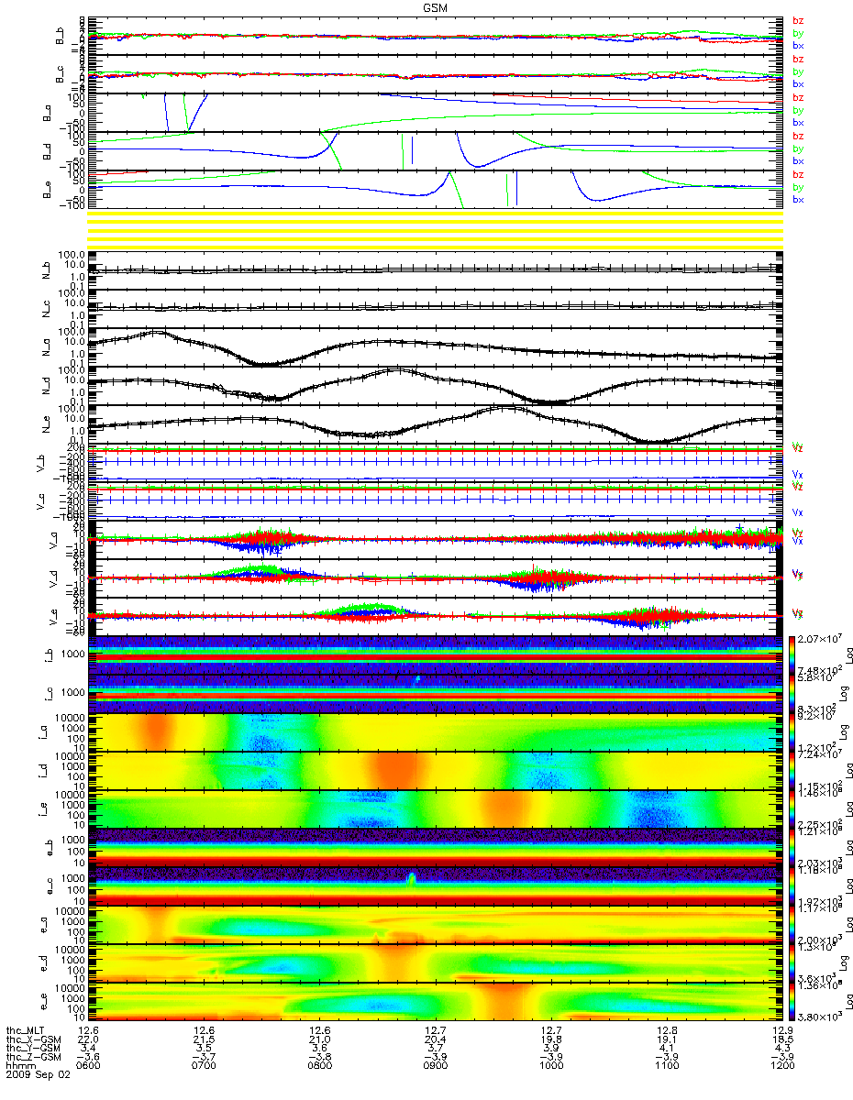This screenshot has height=1100, width=853.
Task: Select the 1200 time tick label
Action: pyautogui.click(x=781, y=1066)
